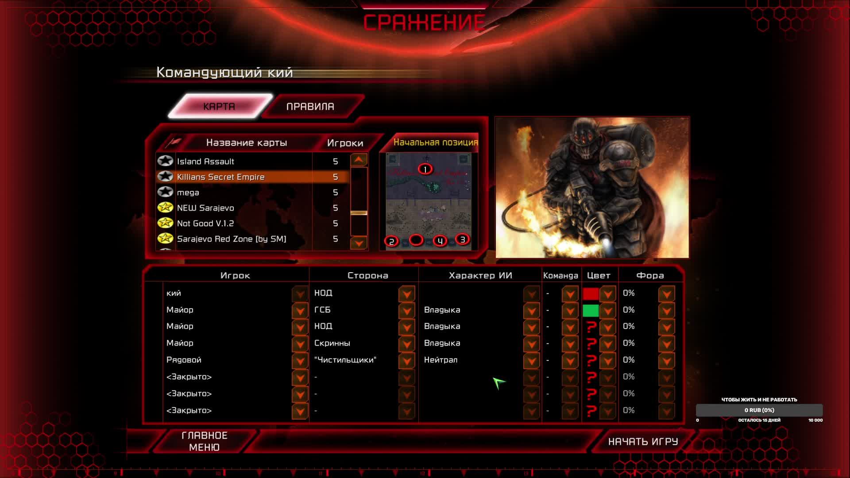Toggle the closed slot for sixth player row
The height and width of the screenshot is (478, 850).
(299, 377)
